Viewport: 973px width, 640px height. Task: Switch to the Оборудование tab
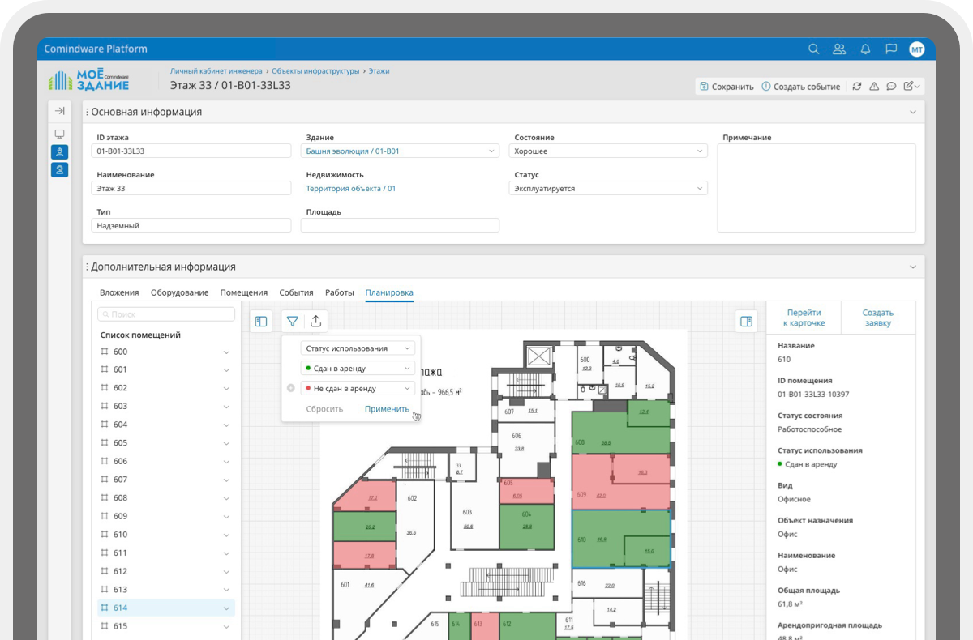pyautogui.click(x=179, y=293)
